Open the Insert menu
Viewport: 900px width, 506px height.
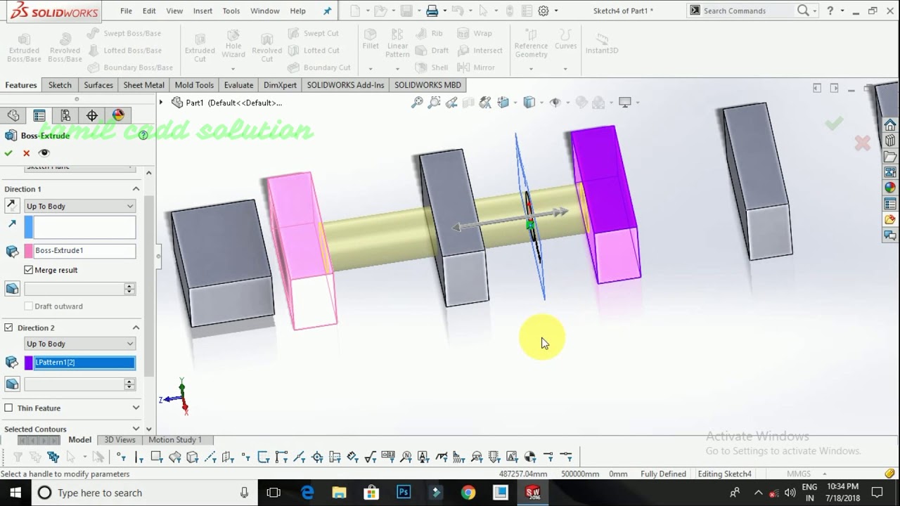202,11
